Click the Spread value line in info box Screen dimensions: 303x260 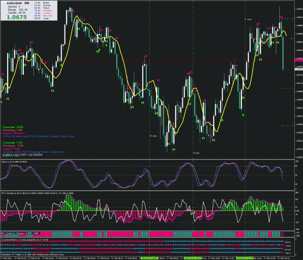tap(14, 7)
